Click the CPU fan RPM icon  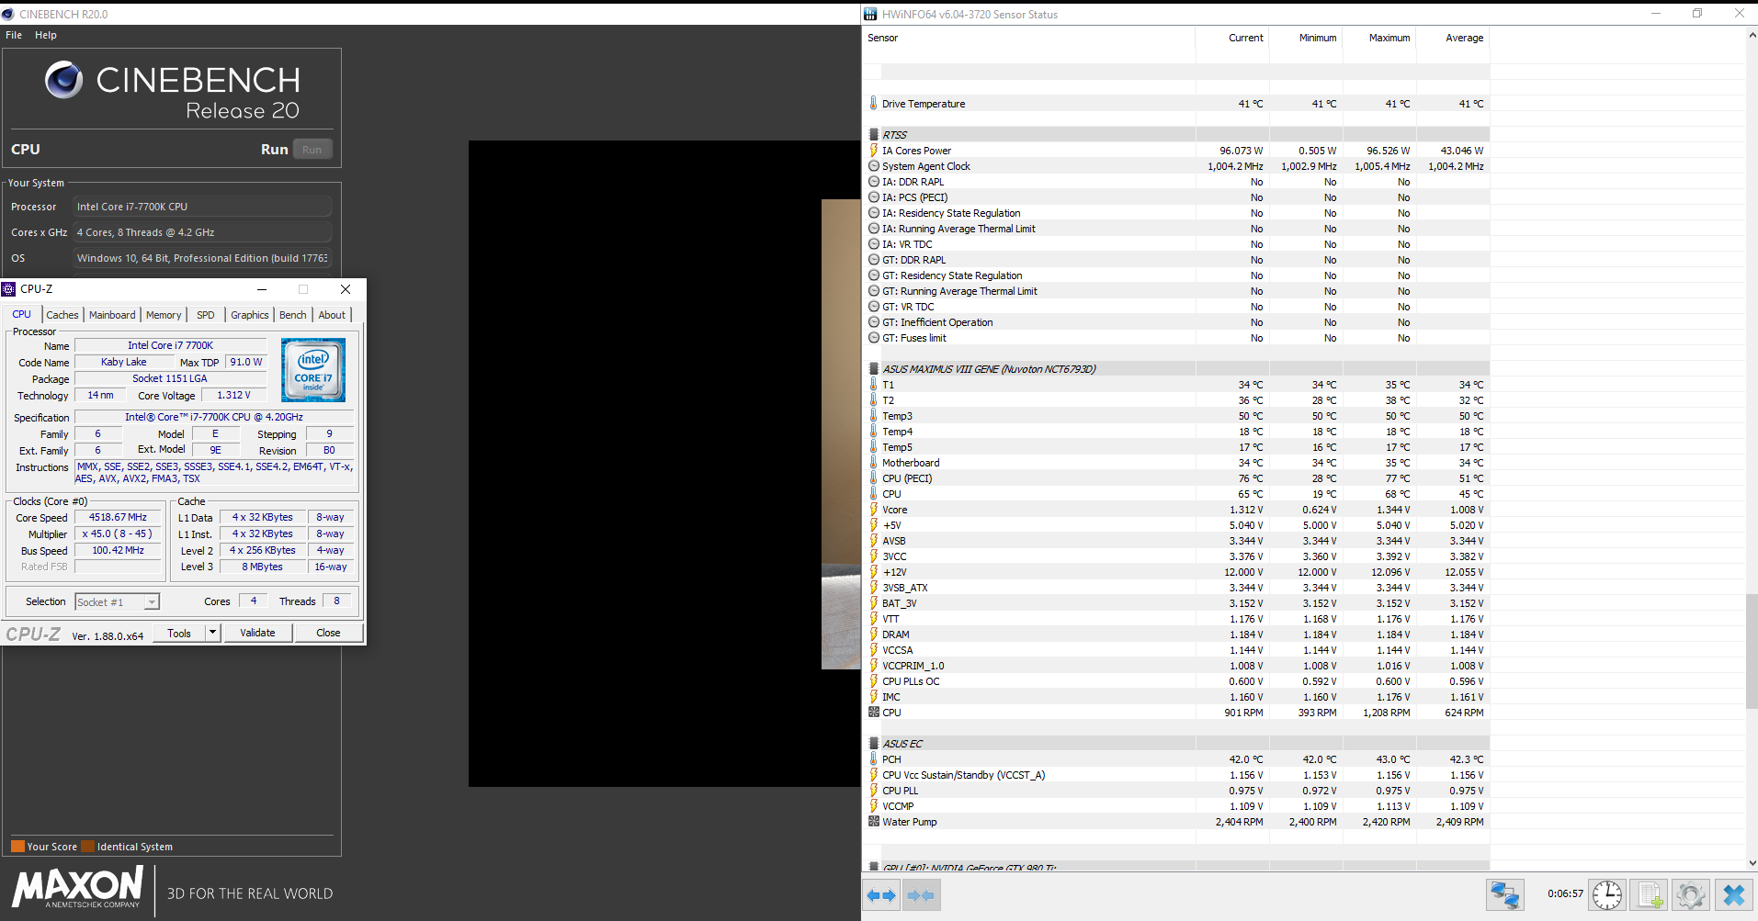pyautogui.click(x=874, y=713)
